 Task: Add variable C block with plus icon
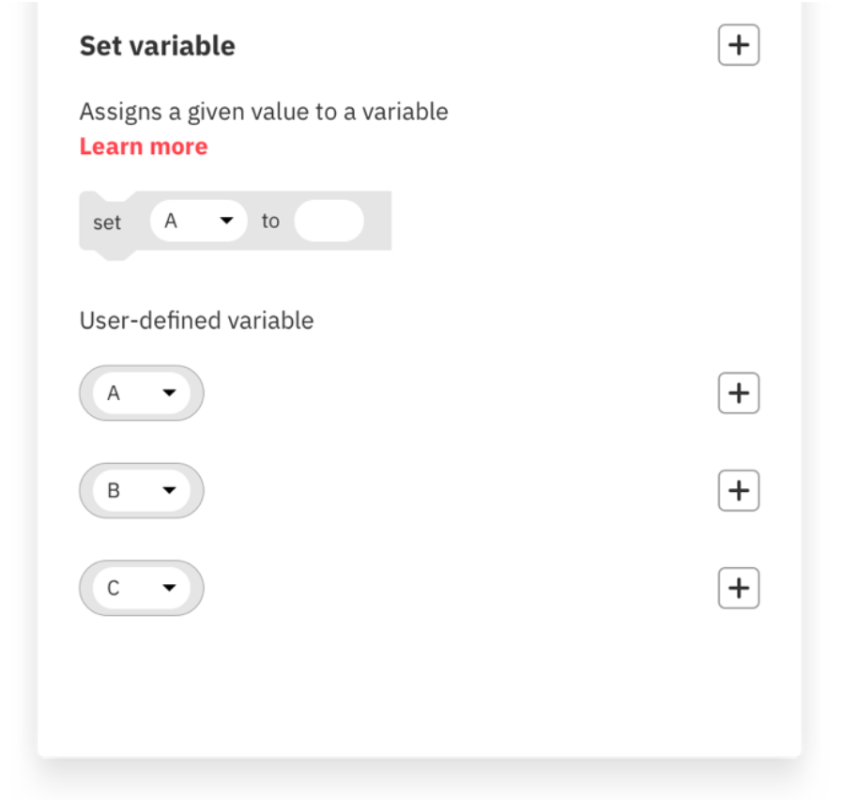(738, 588)
